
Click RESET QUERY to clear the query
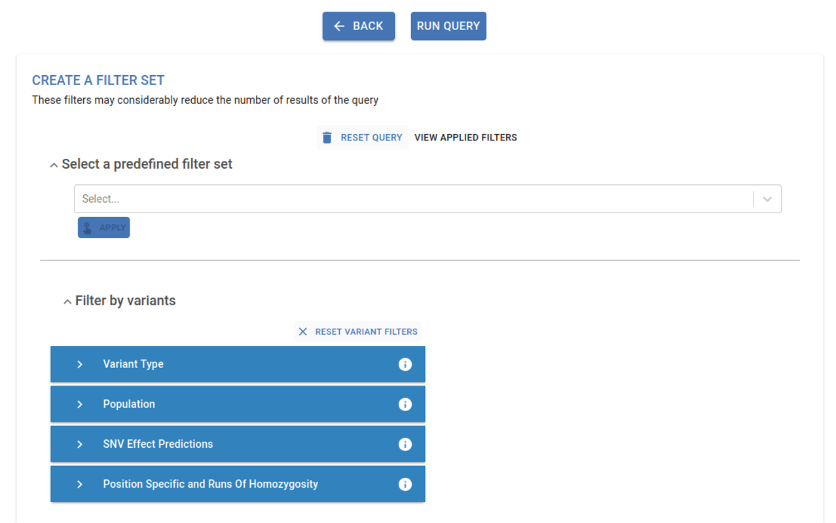pos(371,137)
